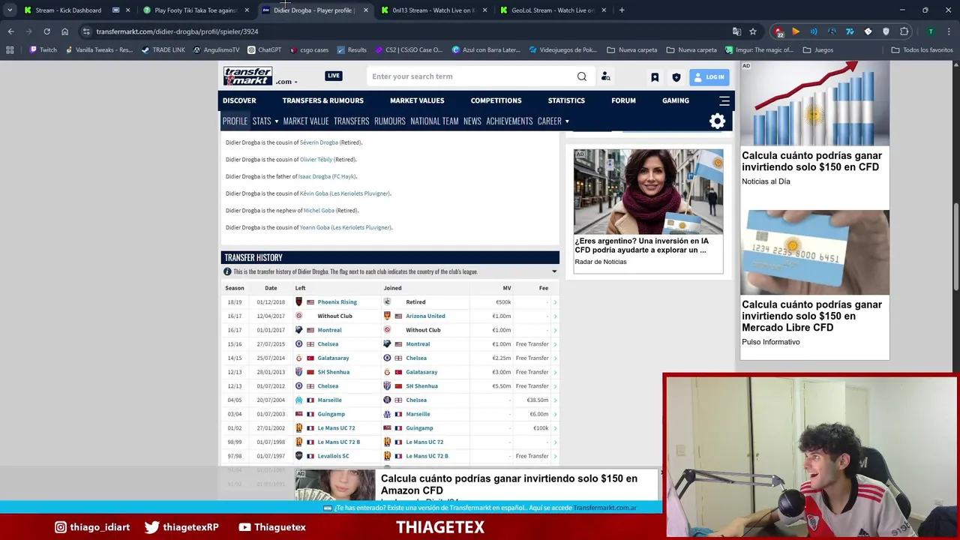Open a new browser tab

(x=622, y=10)
